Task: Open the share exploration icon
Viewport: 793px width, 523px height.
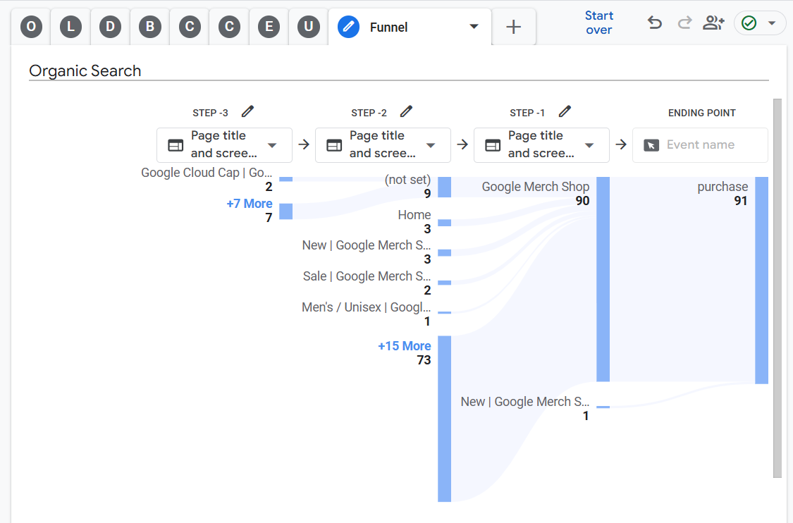Action: coord(713,23)
